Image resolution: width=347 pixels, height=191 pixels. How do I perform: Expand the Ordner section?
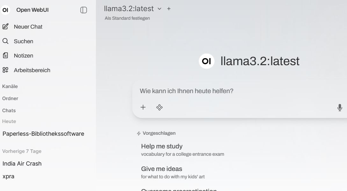click(10, 99)
